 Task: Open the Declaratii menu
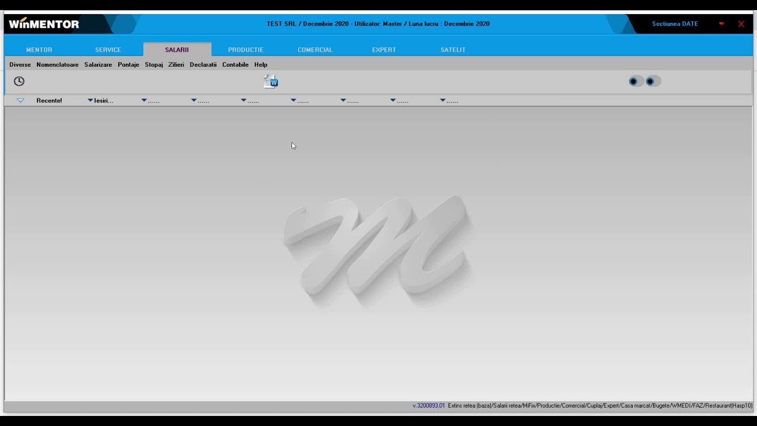203,64
